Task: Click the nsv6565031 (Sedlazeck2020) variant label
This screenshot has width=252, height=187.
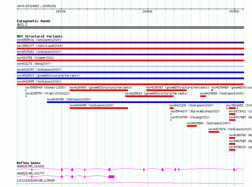Action: (x=39, y=40)
